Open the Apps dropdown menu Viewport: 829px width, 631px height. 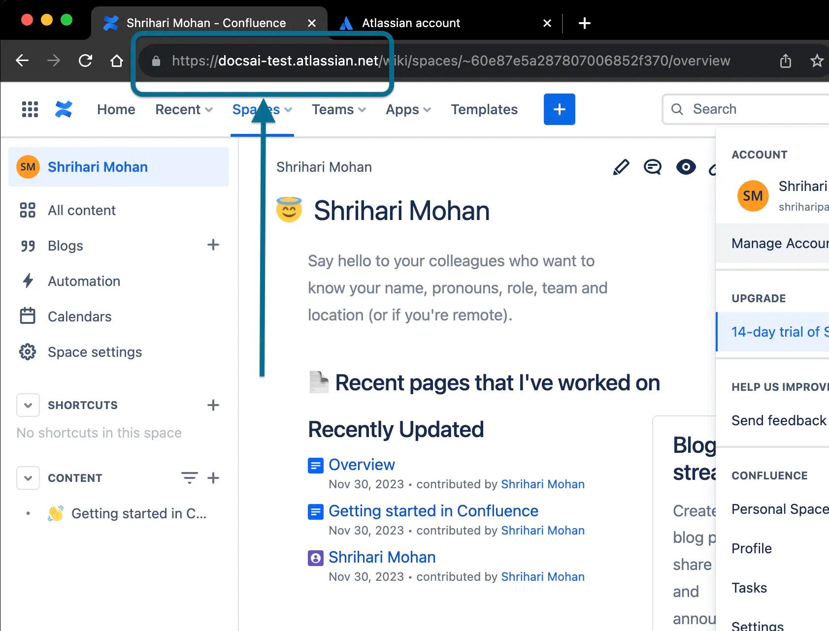(x=408, y=109)
